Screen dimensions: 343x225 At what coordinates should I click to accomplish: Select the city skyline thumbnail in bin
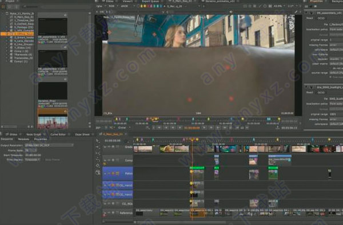click(x=53, y=122)
